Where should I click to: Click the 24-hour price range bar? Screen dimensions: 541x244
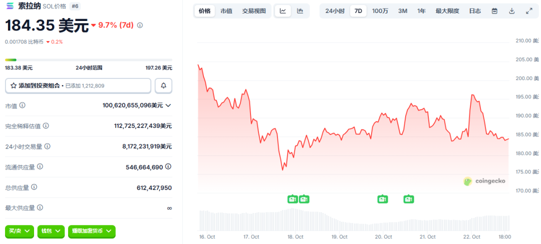[x=89, y=60]
